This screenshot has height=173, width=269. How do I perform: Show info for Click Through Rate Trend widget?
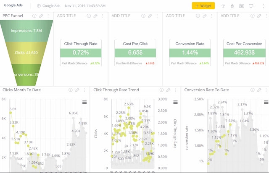pyautogui.click(x=161, y=90)
